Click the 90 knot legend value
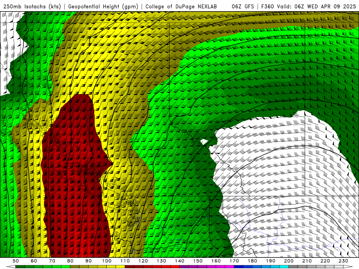Image resolution: width=359 pixels, height=269 pixels. (x=88, y=261)
